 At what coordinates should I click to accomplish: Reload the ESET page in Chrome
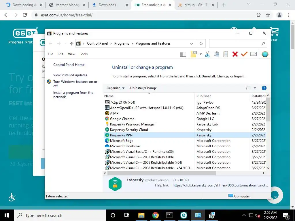tap(25, 15)
